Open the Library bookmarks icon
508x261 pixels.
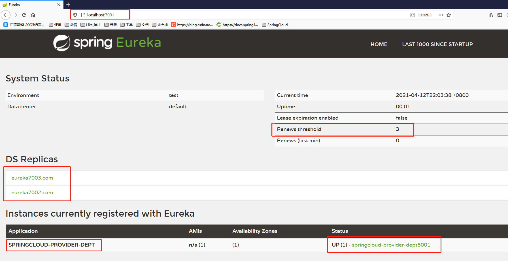(x=491, y=15)
